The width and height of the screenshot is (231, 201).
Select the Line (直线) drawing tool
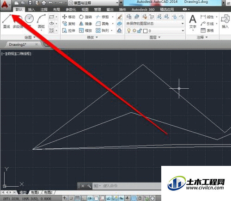(x=6, y=21)
